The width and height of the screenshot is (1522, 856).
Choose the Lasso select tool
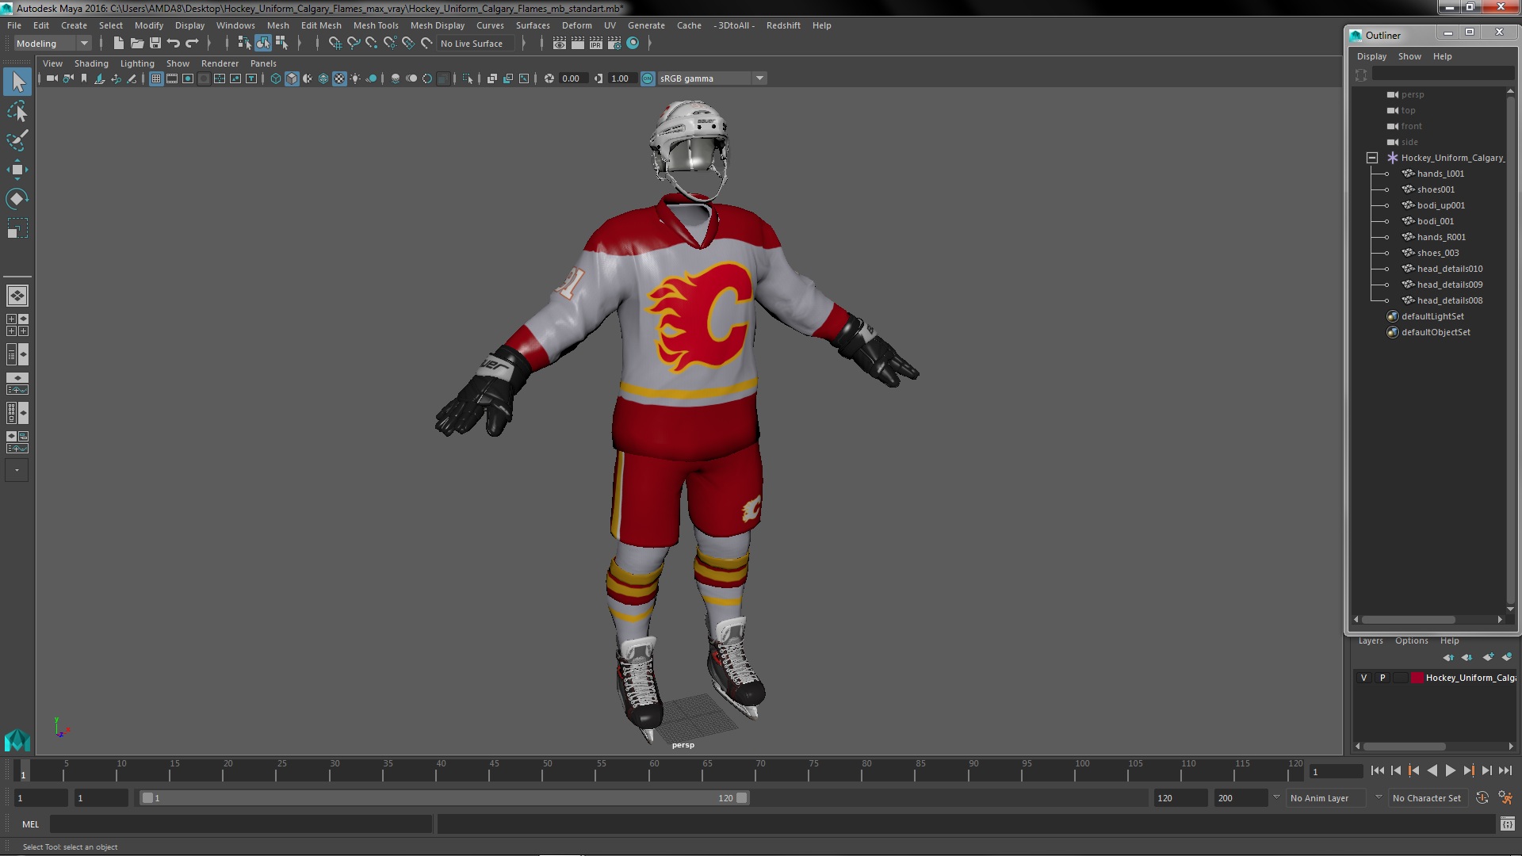(17, 111)
